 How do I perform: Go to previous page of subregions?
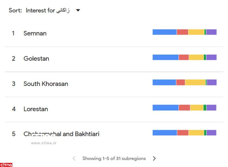pos(74,158)
